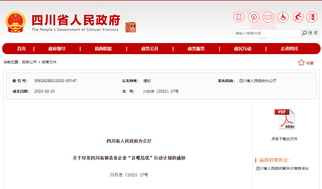Select the date 2022-02-25
The image size is (322, 189).
point(44,91)
